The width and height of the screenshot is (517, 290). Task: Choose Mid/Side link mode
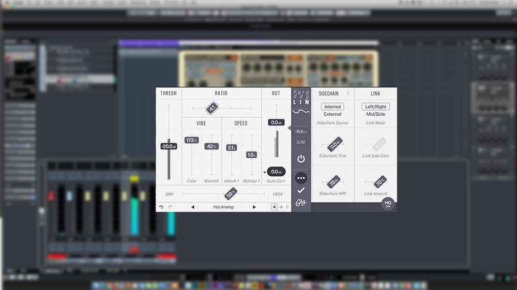coord(375,114)
